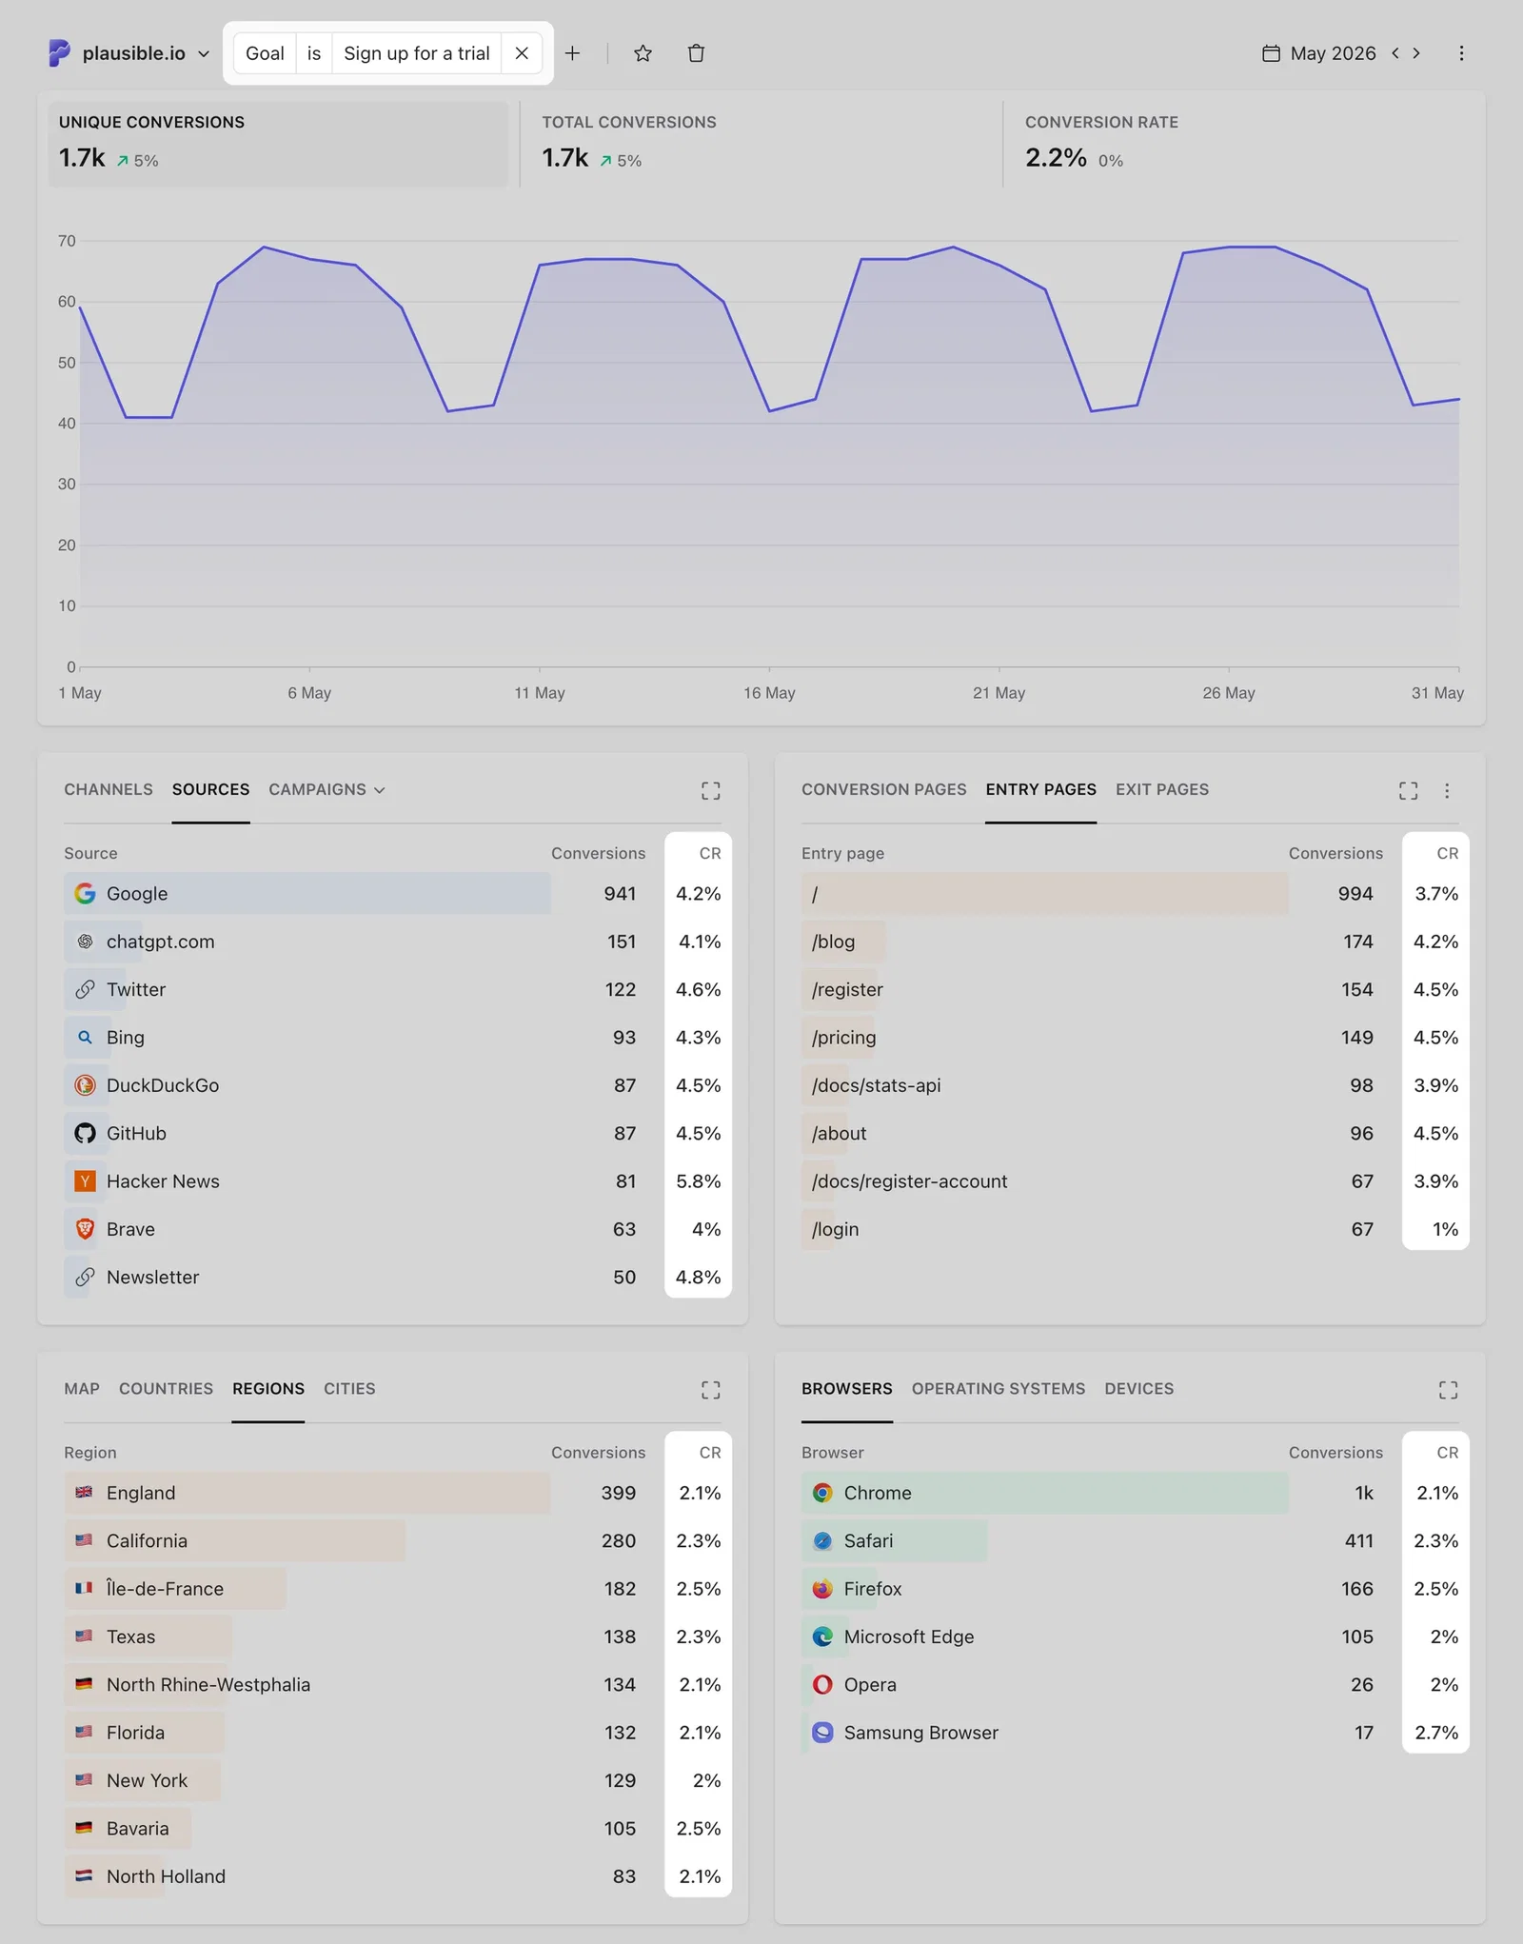The height and width of the screenshot is (1944, 1523).
Task: Expand the Sources panel to full details
Action: coord(711,790)
